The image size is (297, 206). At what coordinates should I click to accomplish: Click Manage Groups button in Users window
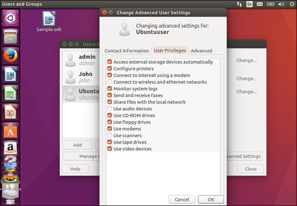point(81,156)
